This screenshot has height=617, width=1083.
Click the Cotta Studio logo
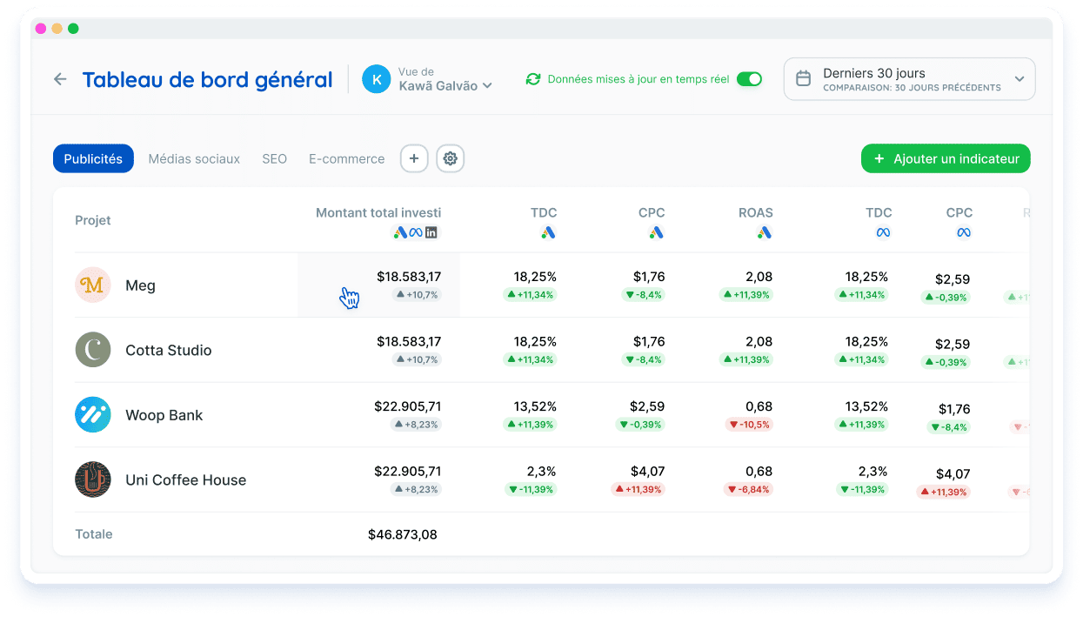(x=93, y=350)
